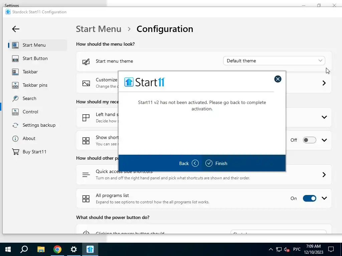
Task: Expand the All programs list chevron
Action: coord(324,198)
